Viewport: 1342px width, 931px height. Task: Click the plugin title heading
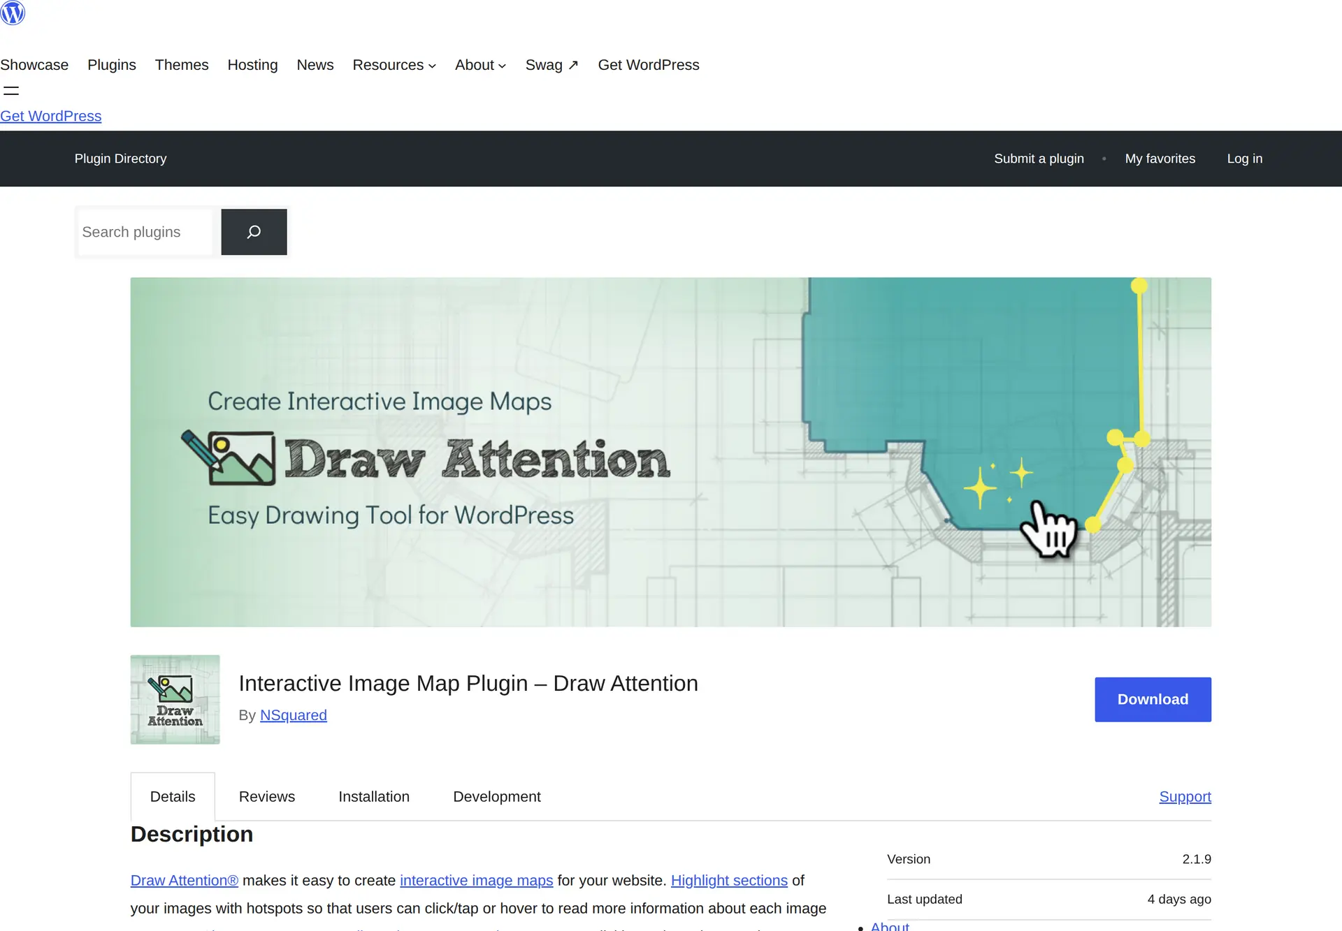pos(468,683)
